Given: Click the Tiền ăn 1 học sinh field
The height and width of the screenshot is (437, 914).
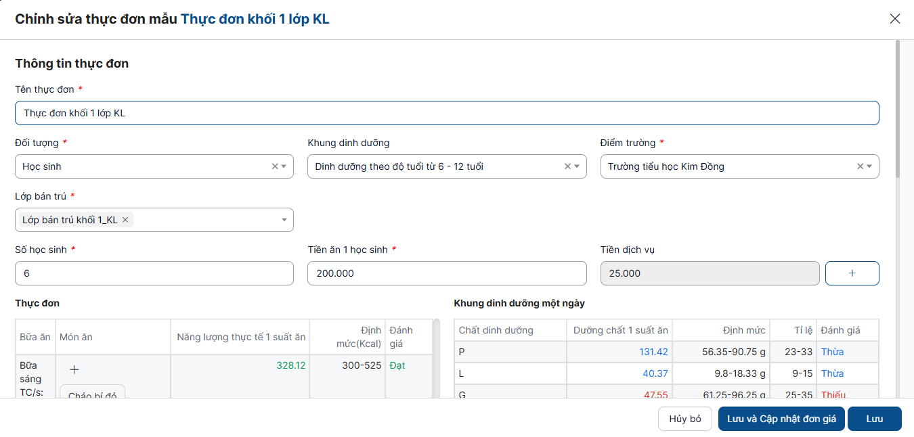Looking at the screenshot, I should 447,273.
